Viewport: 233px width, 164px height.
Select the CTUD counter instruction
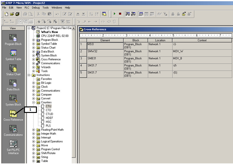pyautogui.click(x=49, y=114)
